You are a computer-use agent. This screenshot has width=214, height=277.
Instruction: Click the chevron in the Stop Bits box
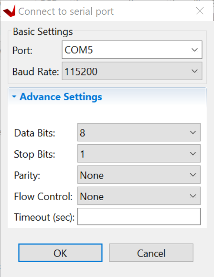[193, 153]
